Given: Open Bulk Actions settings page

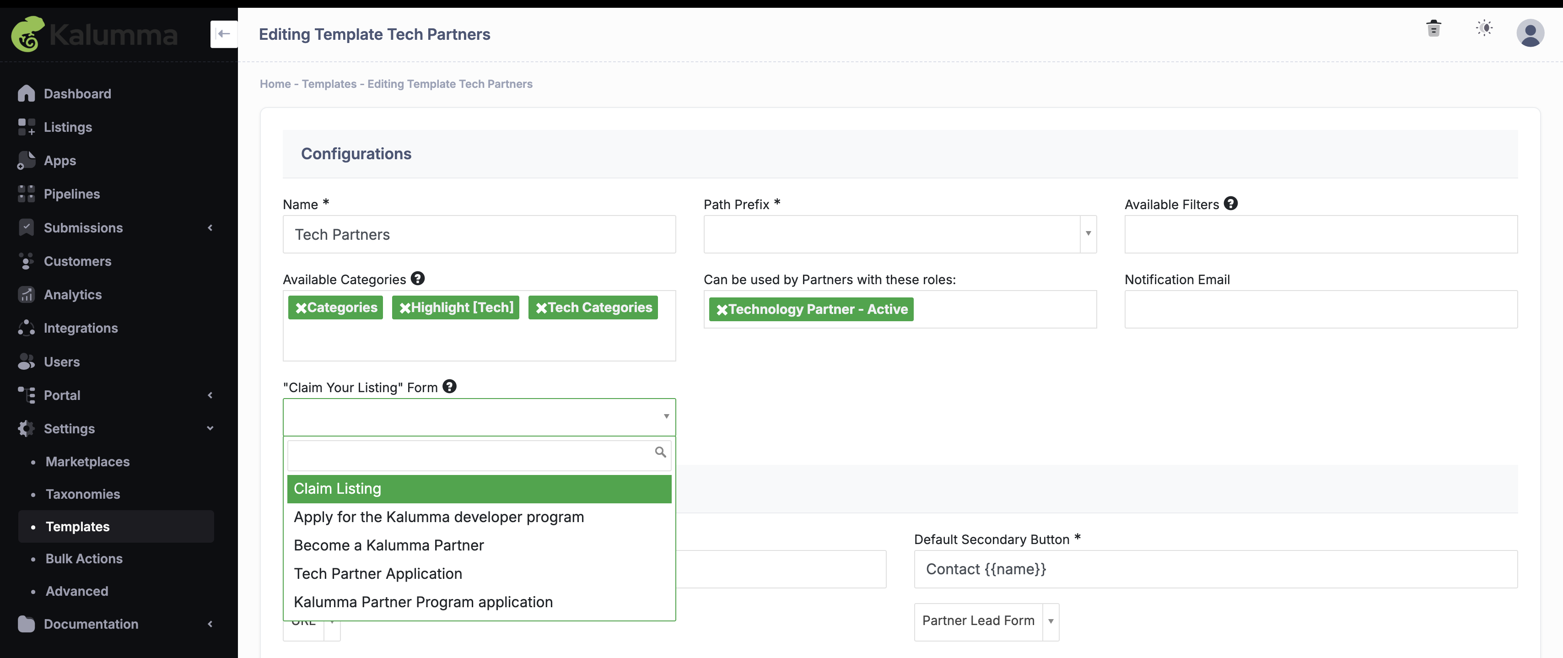Looking at the screenshot, I should pos(84,559).
